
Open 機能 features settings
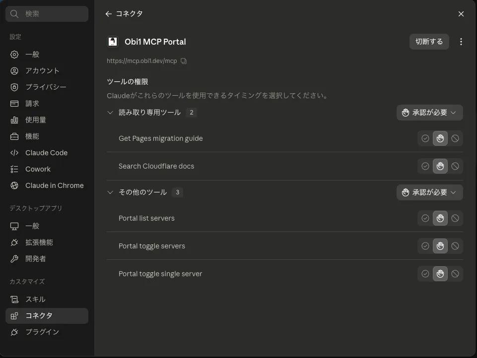pyautogui.click(x=47, y=136)
